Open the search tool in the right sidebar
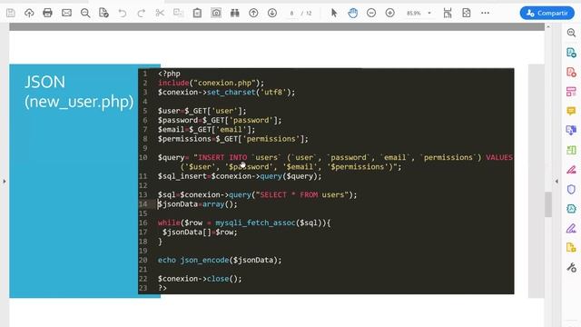581x327 pixels. pyautogui.click(x=571, y=33)
